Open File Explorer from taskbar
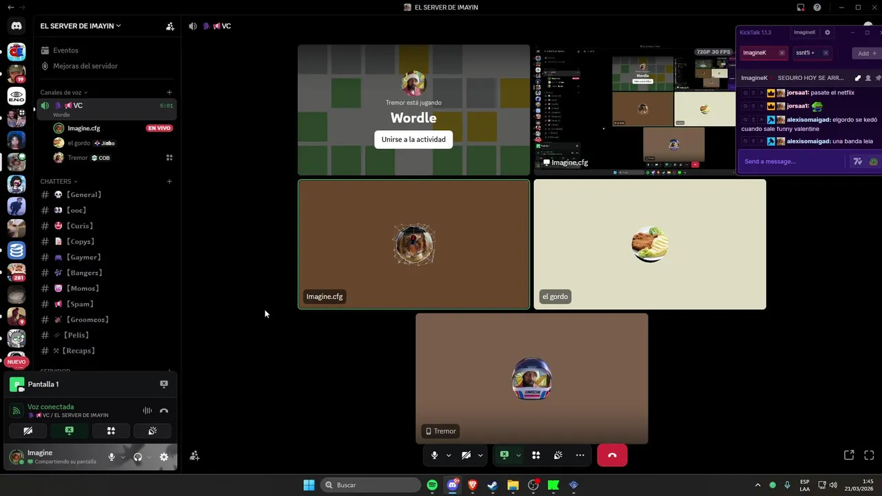 click(x=513, y=485)
